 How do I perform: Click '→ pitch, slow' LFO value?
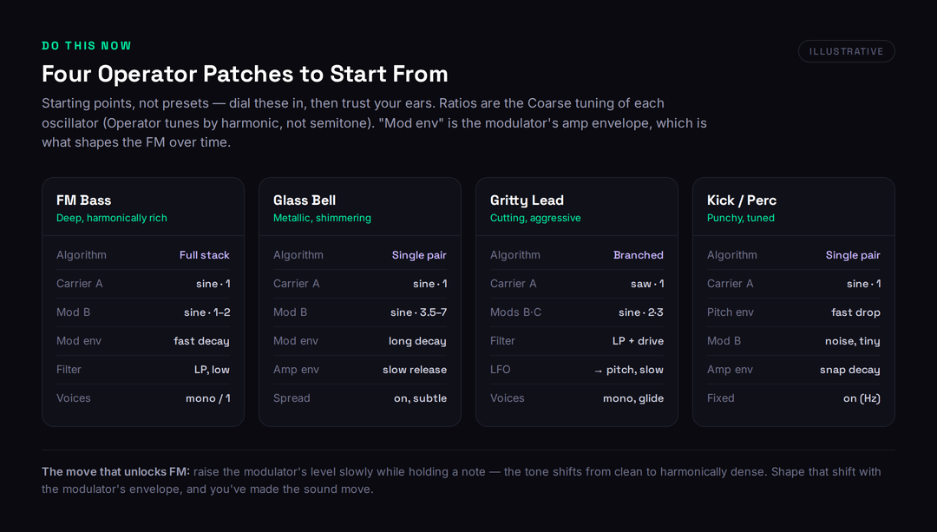[629, 370]
